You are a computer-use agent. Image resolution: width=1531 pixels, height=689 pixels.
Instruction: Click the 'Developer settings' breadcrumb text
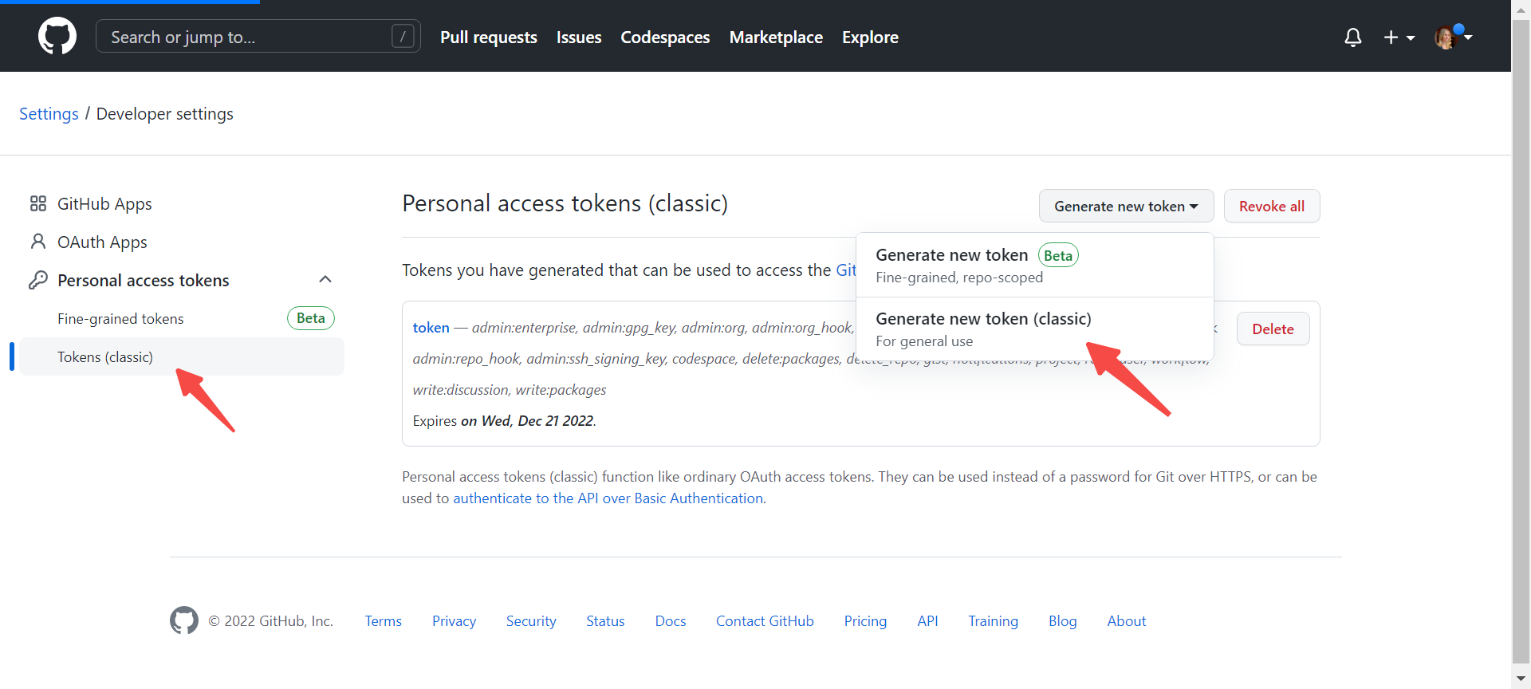tap(164, 114)
